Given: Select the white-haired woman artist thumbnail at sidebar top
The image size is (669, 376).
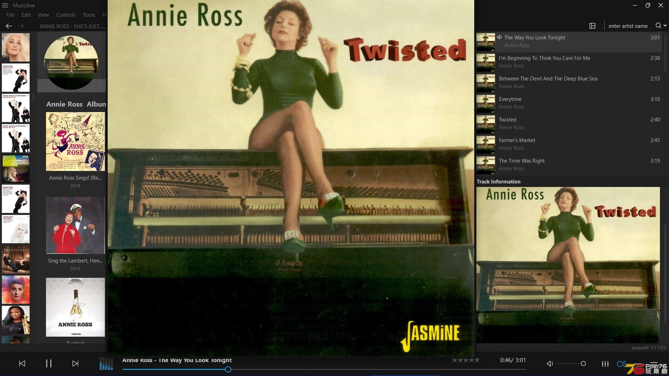Looking at the screenshot, I should 16,47.
